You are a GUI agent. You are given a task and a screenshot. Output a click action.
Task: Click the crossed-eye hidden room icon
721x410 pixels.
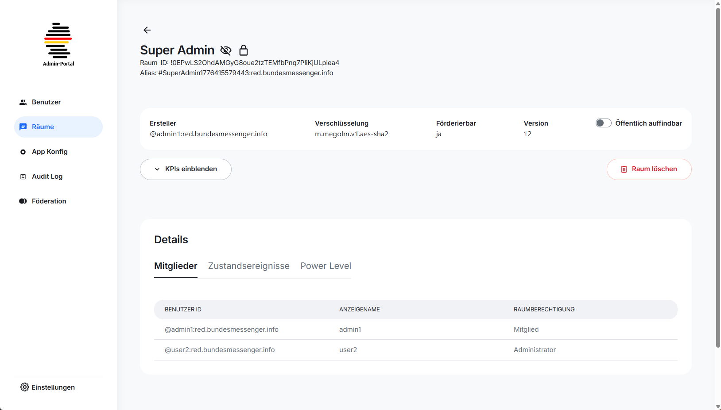coord(226,50)
